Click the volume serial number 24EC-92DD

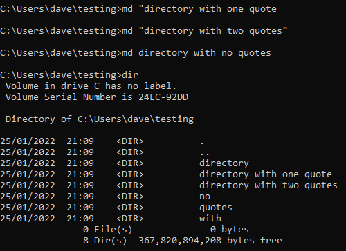[163, 97]
